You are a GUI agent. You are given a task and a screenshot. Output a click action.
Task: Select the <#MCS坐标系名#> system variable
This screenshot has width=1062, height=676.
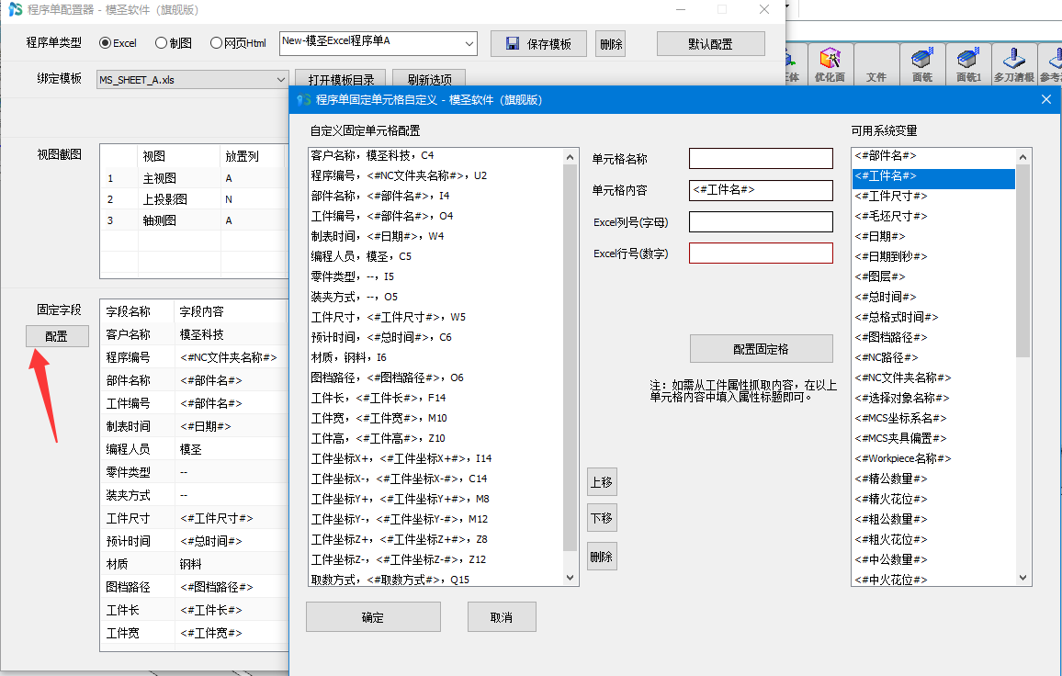[934, 418]
